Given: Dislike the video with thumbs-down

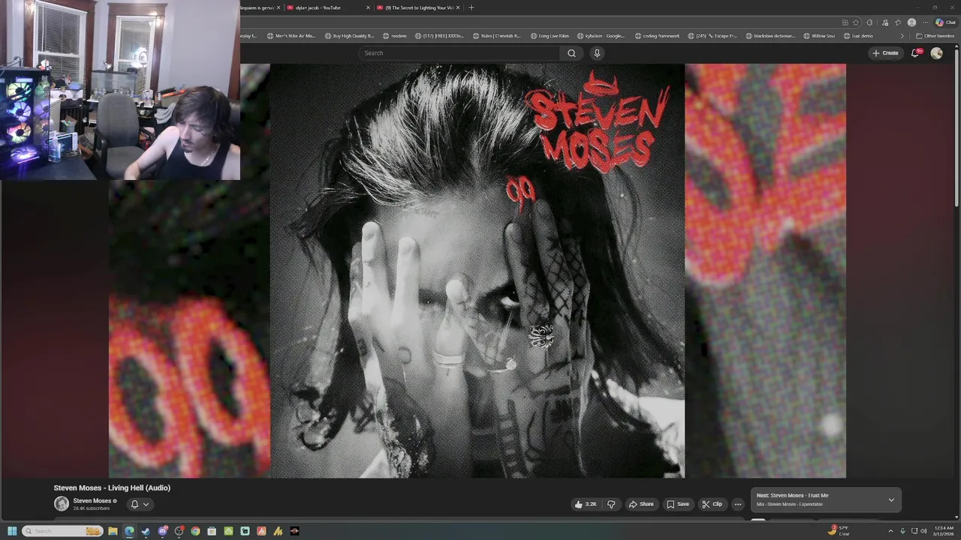Looking at the screenshot, I should [611, 504].
